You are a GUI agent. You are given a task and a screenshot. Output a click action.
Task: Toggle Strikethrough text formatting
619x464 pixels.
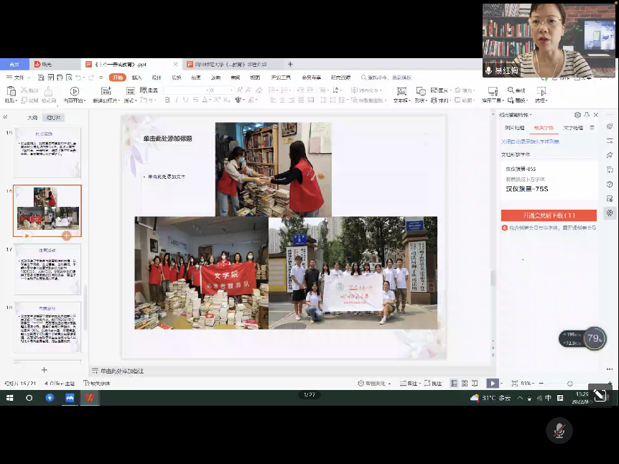click(x=195, y=101)
